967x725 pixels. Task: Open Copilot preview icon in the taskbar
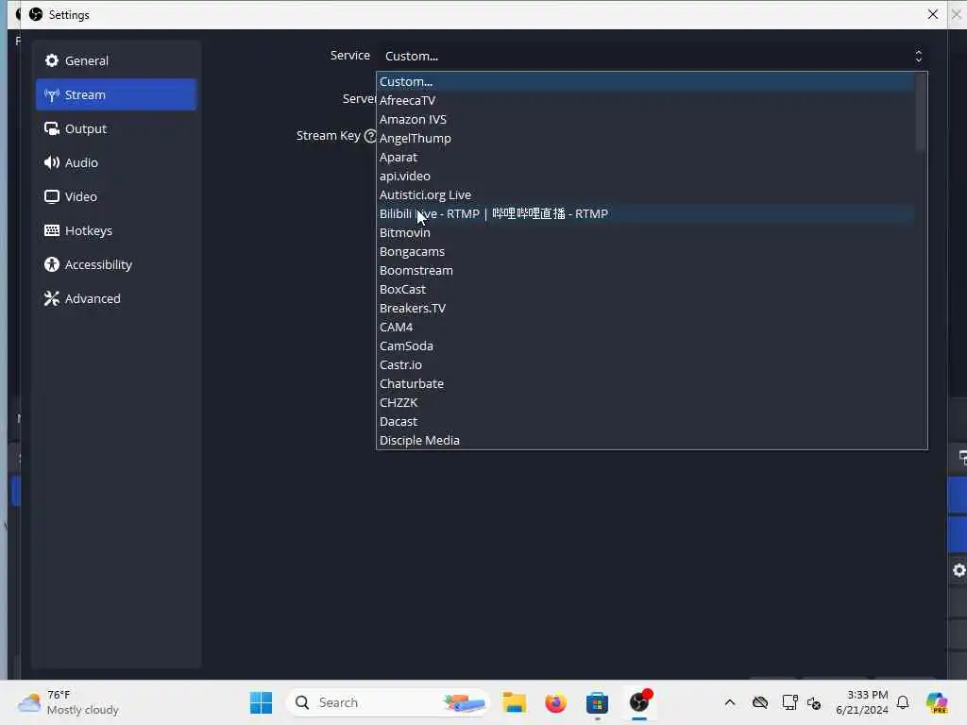pos(937,702)
